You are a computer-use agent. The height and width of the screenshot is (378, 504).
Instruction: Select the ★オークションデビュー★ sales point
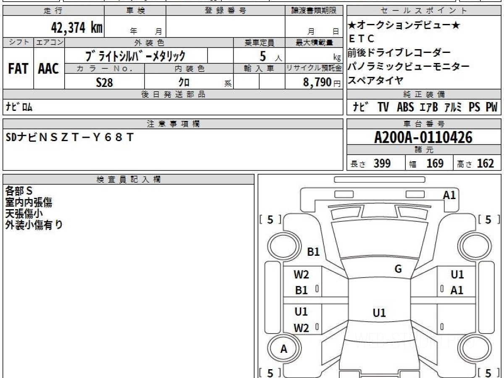(x=404, y=25)
